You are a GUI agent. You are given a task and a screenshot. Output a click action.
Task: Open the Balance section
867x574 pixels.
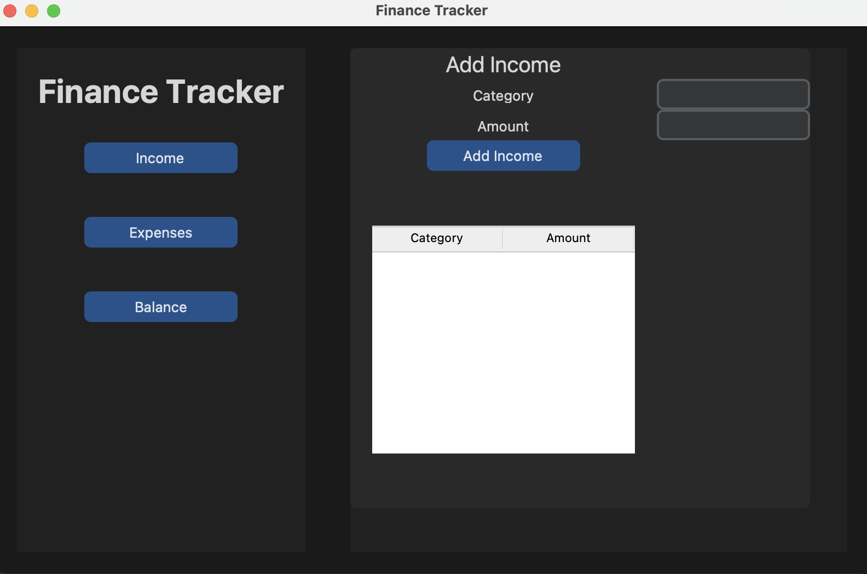click(161, 307)
